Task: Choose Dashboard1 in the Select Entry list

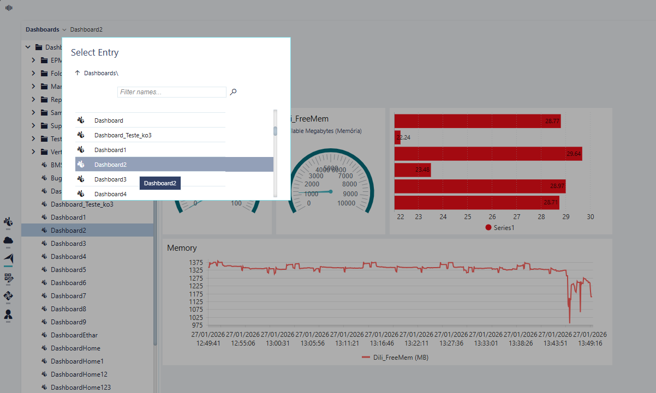Action: pos(110,150)
